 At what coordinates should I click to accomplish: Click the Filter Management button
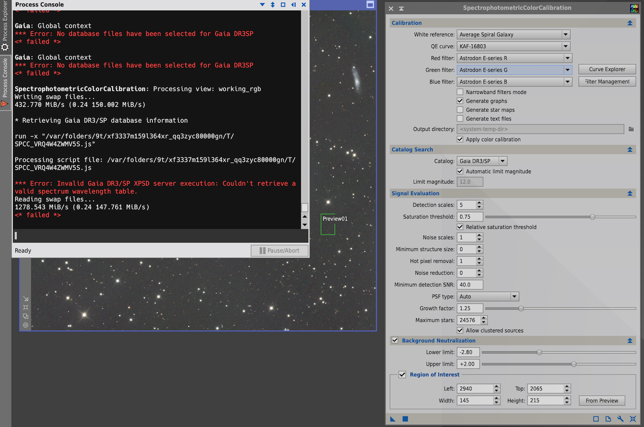point(607,82)
